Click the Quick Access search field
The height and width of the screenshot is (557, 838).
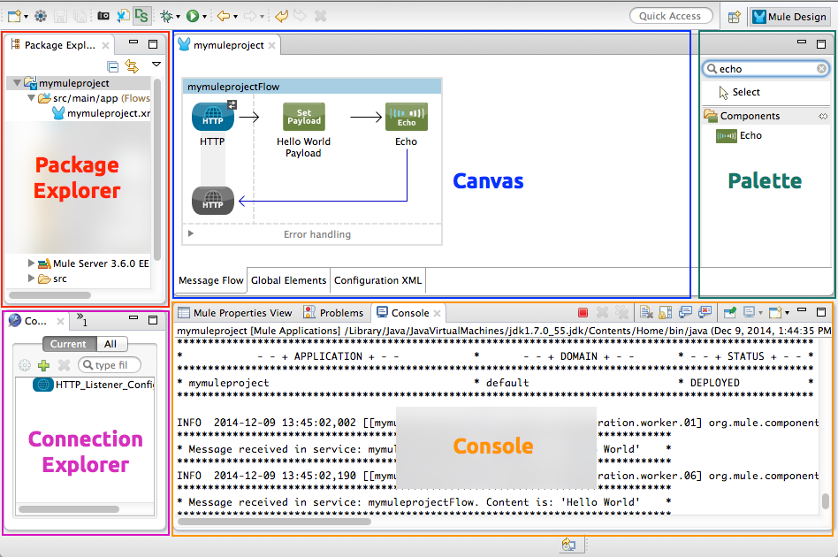670,16
